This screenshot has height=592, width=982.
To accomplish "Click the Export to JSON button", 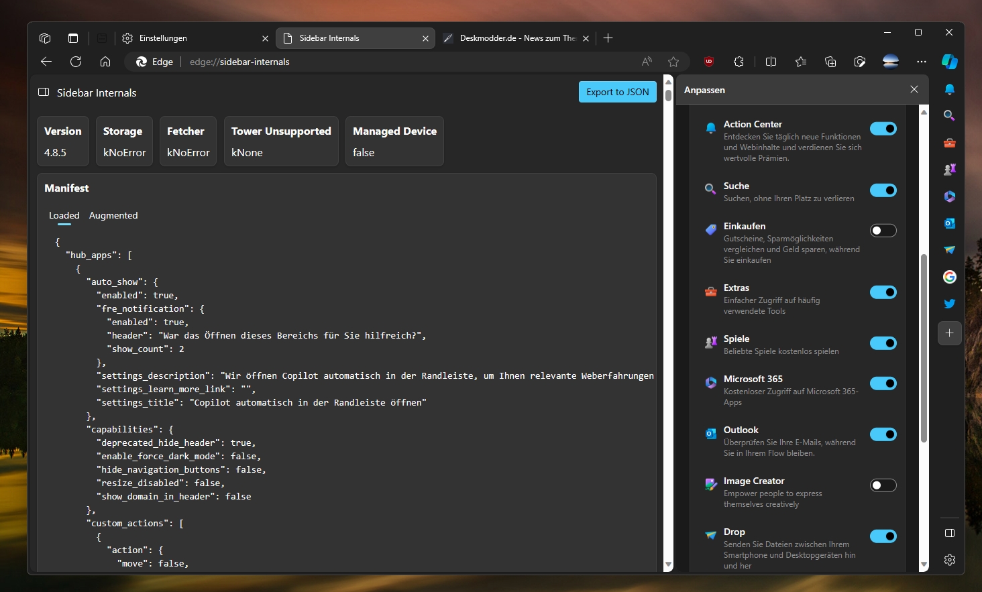I will click(618, 92).
